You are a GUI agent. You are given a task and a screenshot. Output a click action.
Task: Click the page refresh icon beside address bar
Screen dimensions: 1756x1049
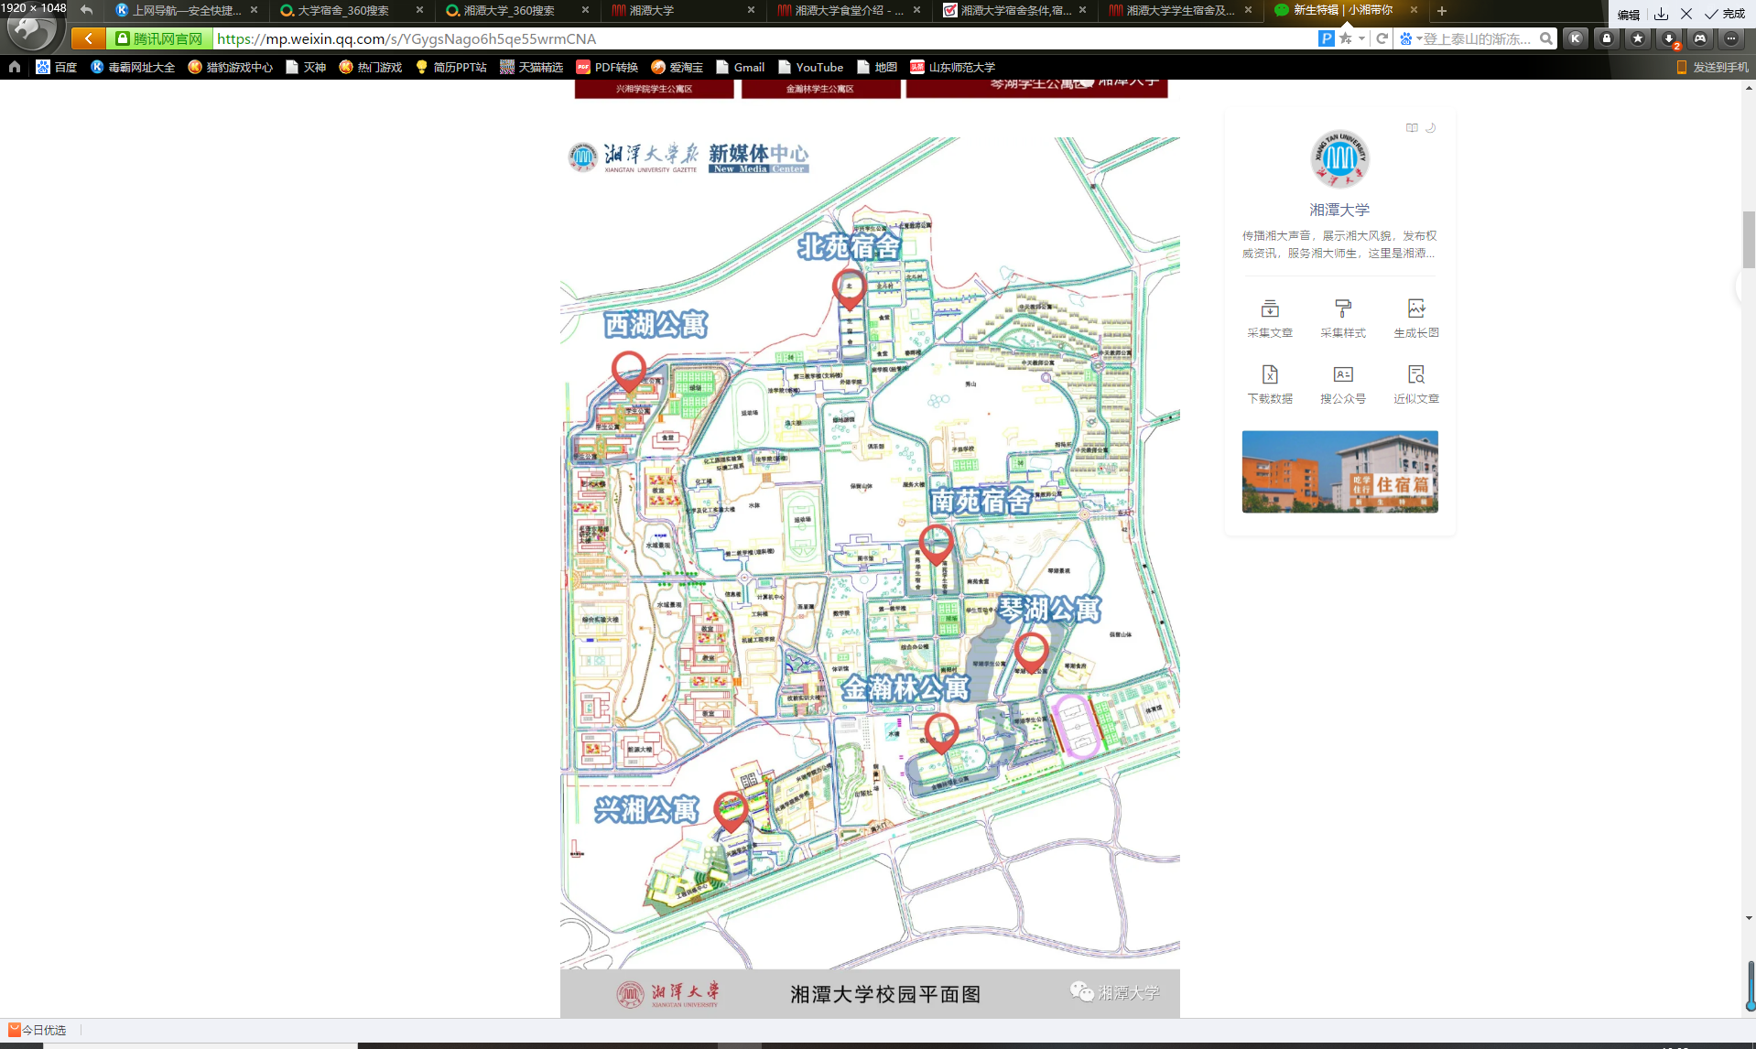click(1381, 39)
